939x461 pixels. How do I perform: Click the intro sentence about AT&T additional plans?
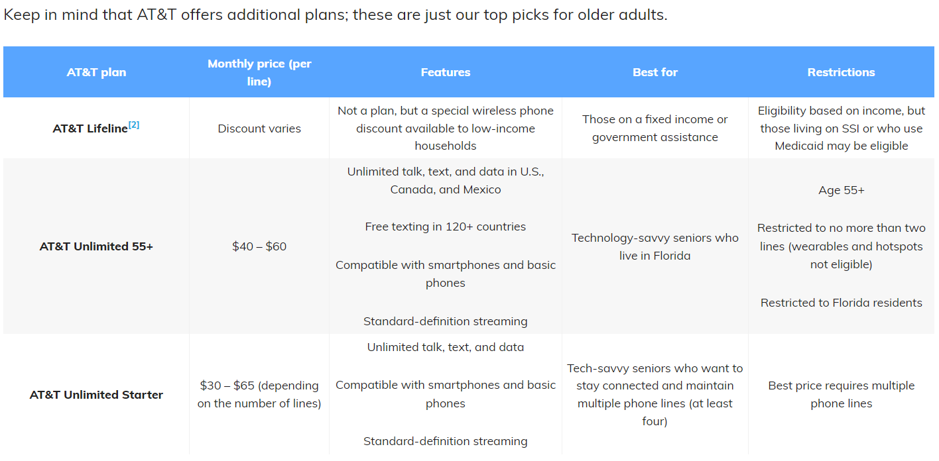[x=336, y=15]
